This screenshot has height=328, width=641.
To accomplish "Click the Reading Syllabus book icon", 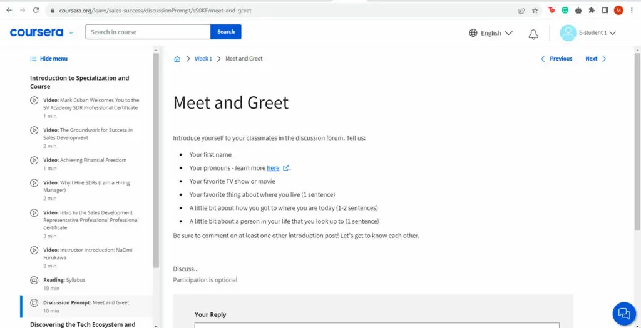I will [34, 281].
